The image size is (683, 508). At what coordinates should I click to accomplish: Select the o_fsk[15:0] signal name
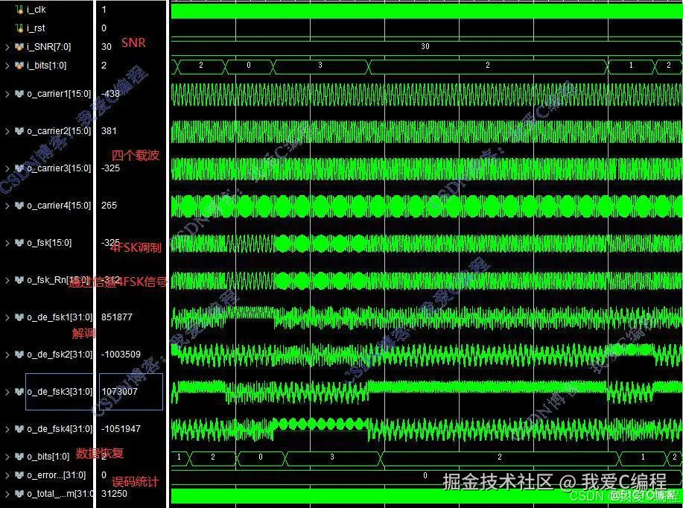click(x=49, y=243)
